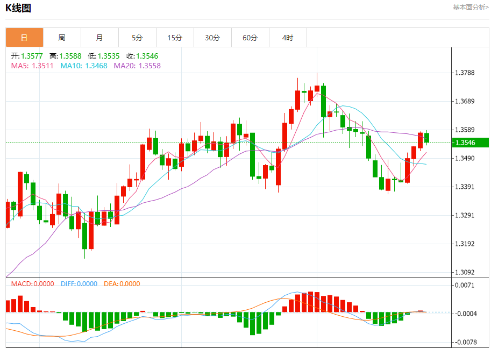Click the K线图 chart title
The width and height of the screenshot is (491, 348).
tap(18, 8)
